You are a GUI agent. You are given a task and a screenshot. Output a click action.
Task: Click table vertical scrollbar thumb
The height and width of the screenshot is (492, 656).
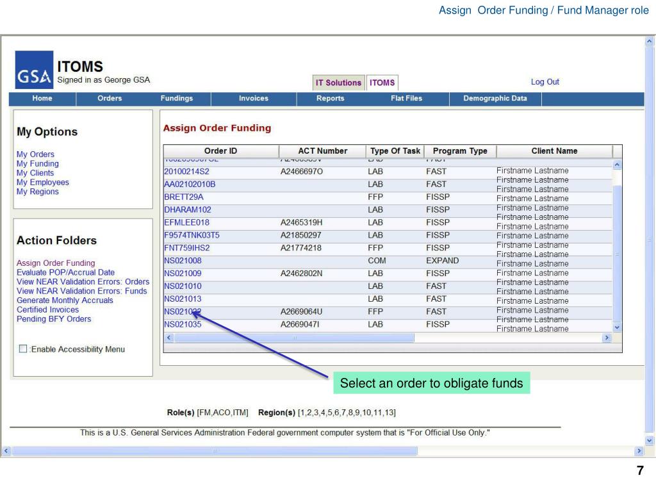[x=617, y=254]
